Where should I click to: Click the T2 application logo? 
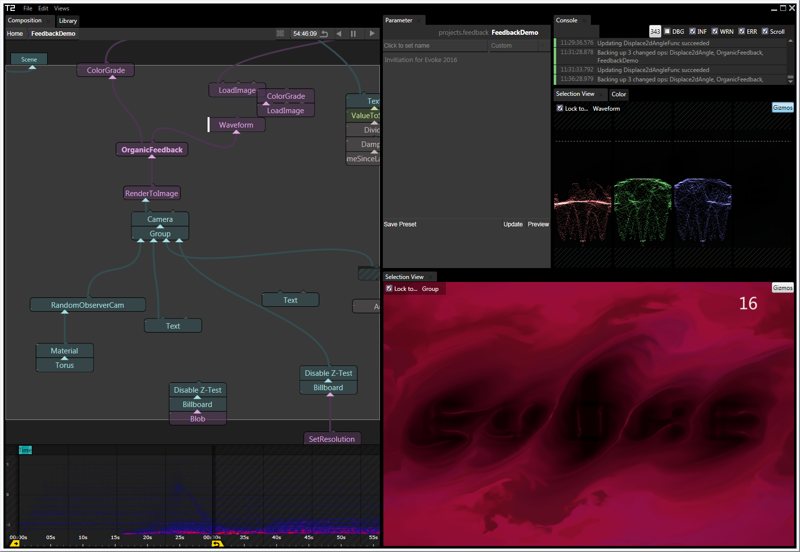click(10, 8)
